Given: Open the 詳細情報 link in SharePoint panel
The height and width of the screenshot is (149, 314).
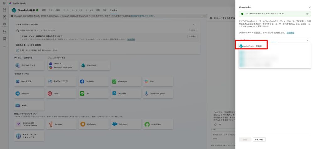Looking at the screenshot, I should [x=290, y=33].
